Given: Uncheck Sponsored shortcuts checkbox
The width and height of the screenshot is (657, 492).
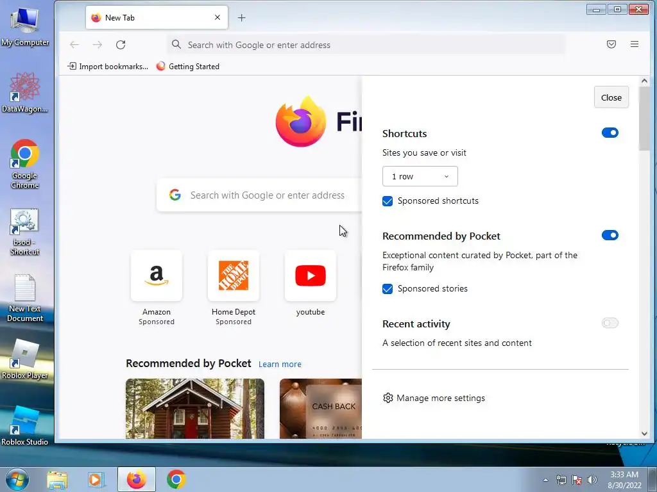Looking at the screenshot, I should [x=388, y=201].
